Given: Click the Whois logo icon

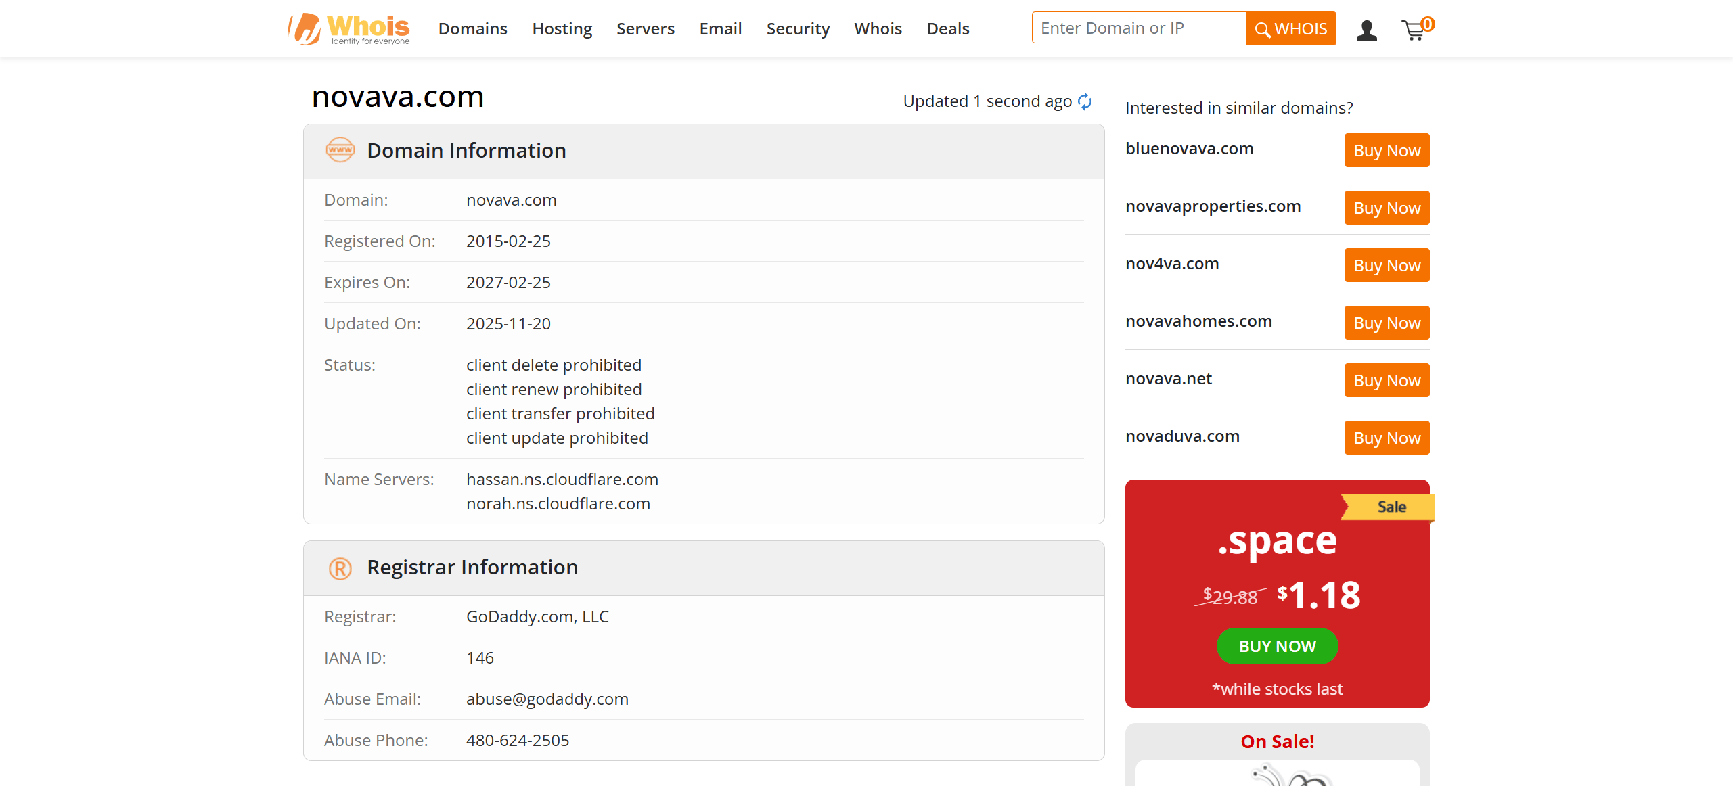Looking at the screenshot, I should click(349, 29).
